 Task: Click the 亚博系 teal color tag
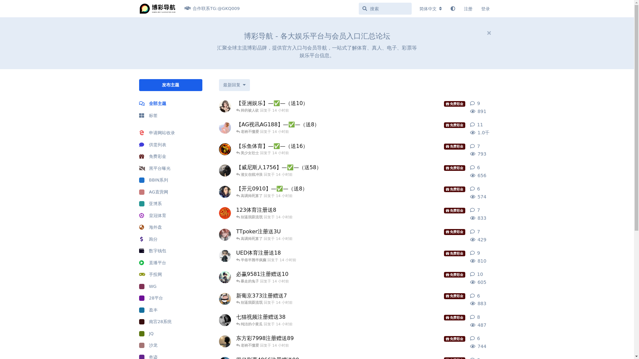(x=142, y=204)
